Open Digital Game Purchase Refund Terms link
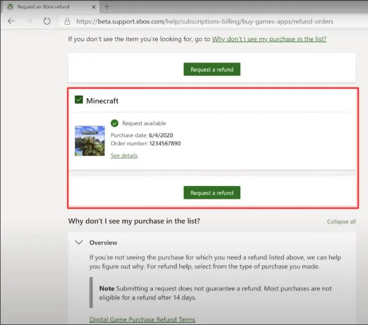The height and width of the screenshot is (325, 368). [x=142, y=320]
